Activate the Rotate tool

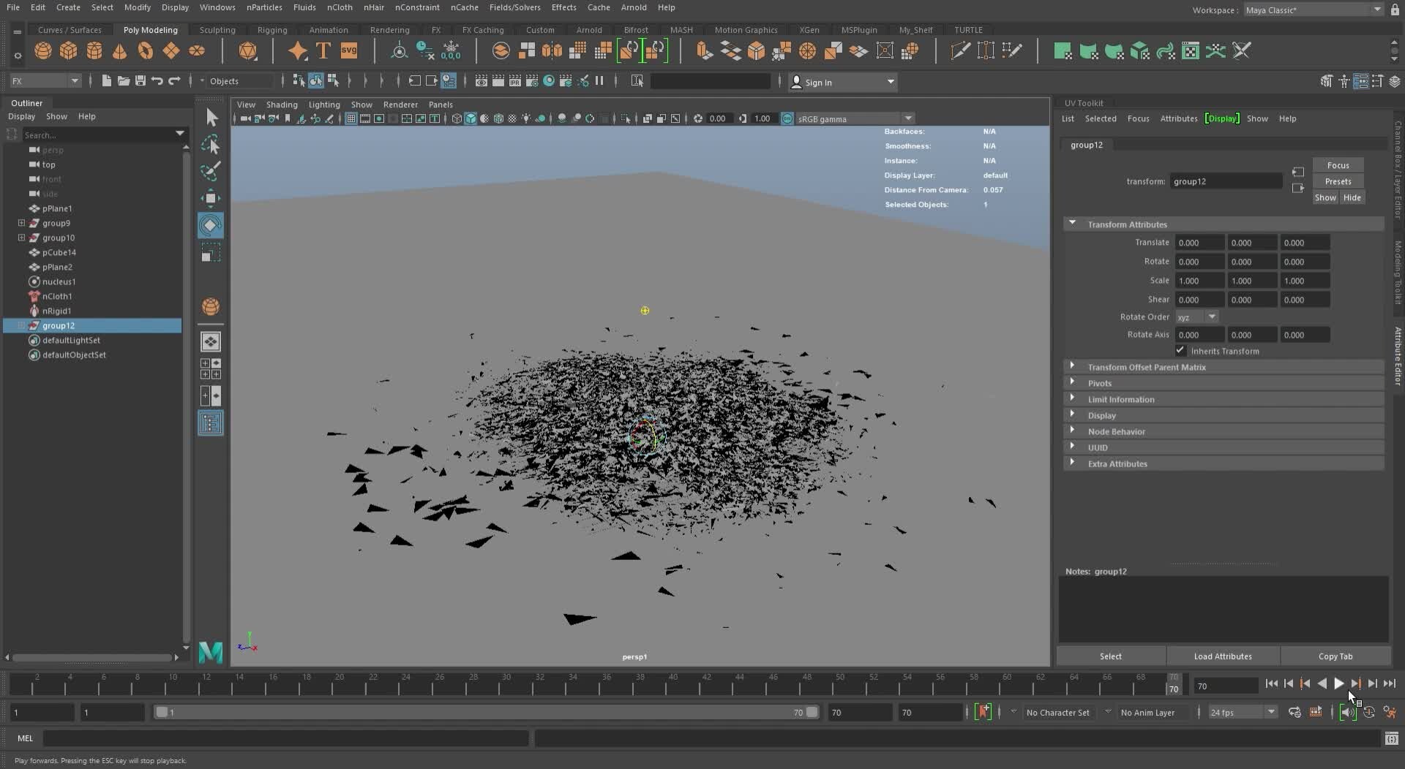point(211,225)
